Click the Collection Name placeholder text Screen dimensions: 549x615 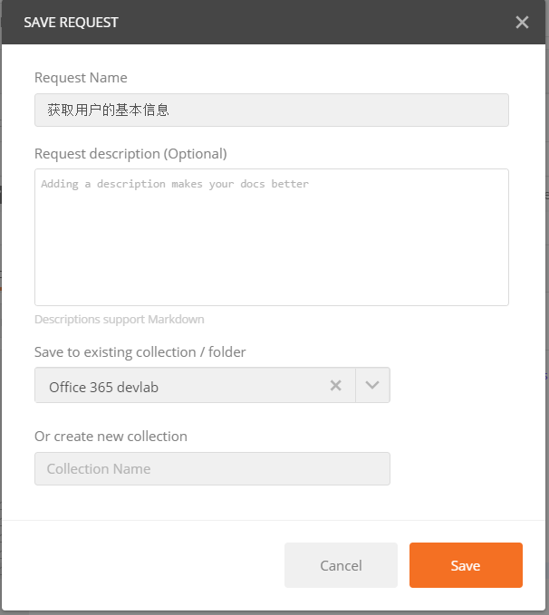click(99, 469)
